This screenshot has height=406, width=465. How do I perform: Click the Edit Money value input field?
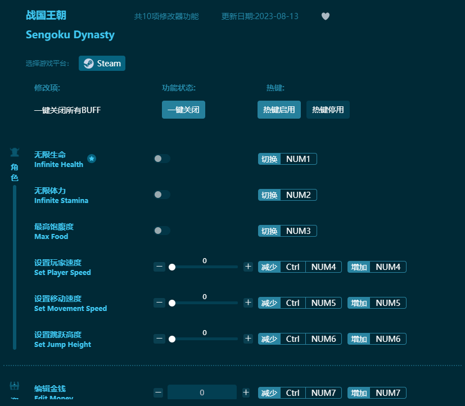[202, 392]
